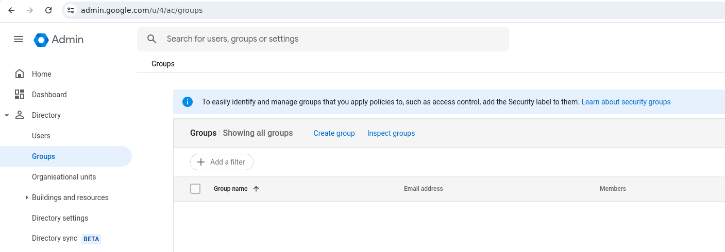Image resolution: width=725 pixels, height=252 pixels.
Task: Click the blue info icon in banner
Action: point(188,102)
